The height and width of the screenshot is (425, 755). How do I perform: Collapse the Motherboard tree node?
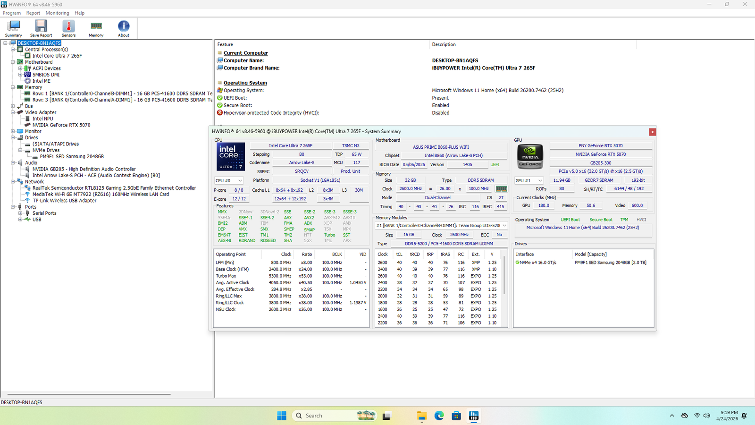pos(13,62)
